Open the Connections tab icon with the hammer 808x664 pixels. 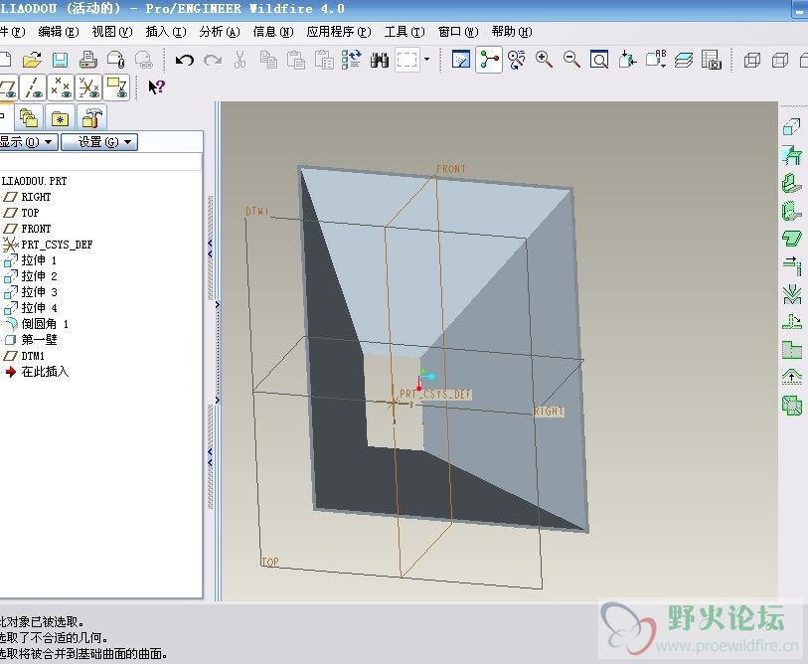pos(91,118)
